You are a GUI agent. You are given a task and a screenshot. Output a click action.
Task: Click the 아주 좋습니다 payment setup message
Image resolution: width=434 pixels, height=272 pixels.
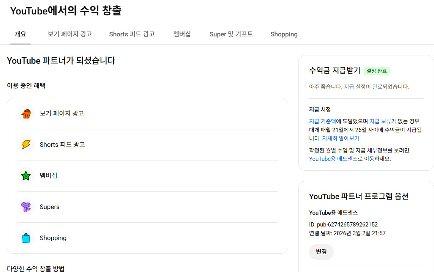(359, 86)
